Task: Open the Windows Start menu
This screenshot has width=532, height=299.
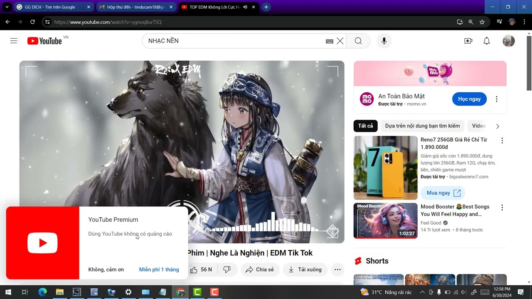Action: 8,292
